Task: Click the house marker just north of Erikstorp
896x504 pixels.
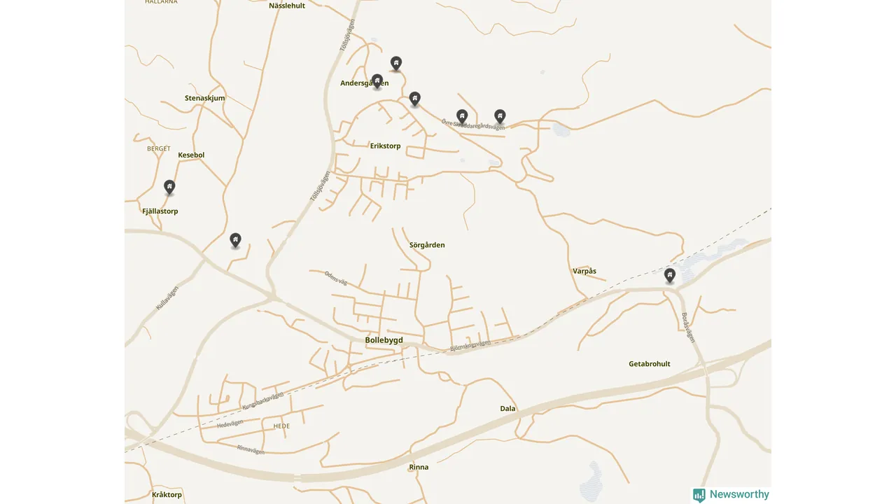Action: (415, 99)
